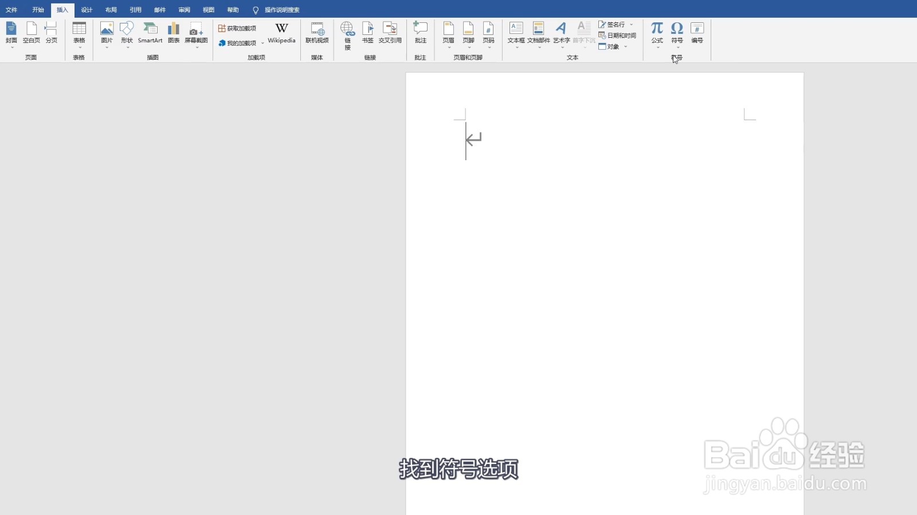The image size is (917, 515).
Task: Switch to the Mailings (邮件) tab
Action: pyautogui.click(x=160, y=10)
